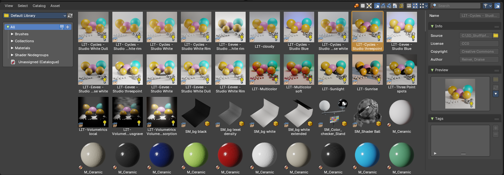
Task: Click the License CC0 field
Action: 479,44
